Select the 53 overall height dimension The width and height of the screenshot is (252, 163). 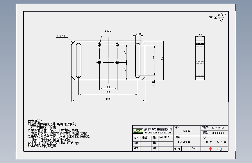coord(162,58)
